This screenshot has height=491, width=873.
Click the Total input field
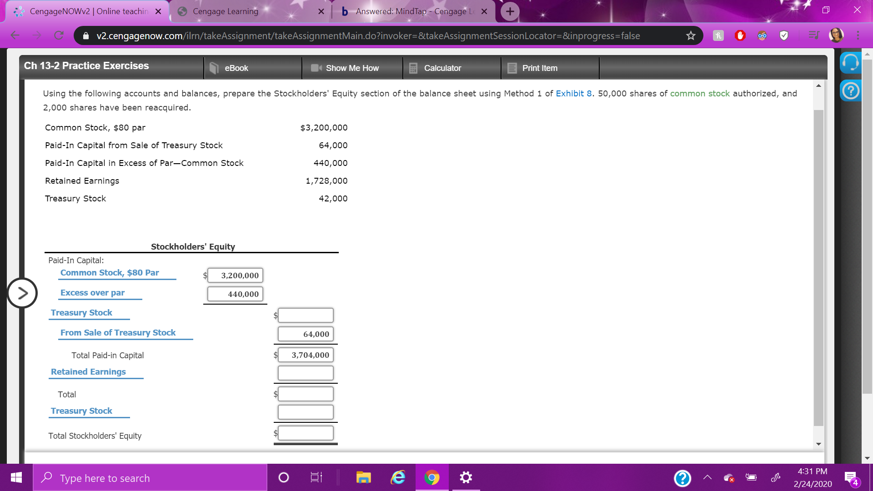tap(305, 394)
